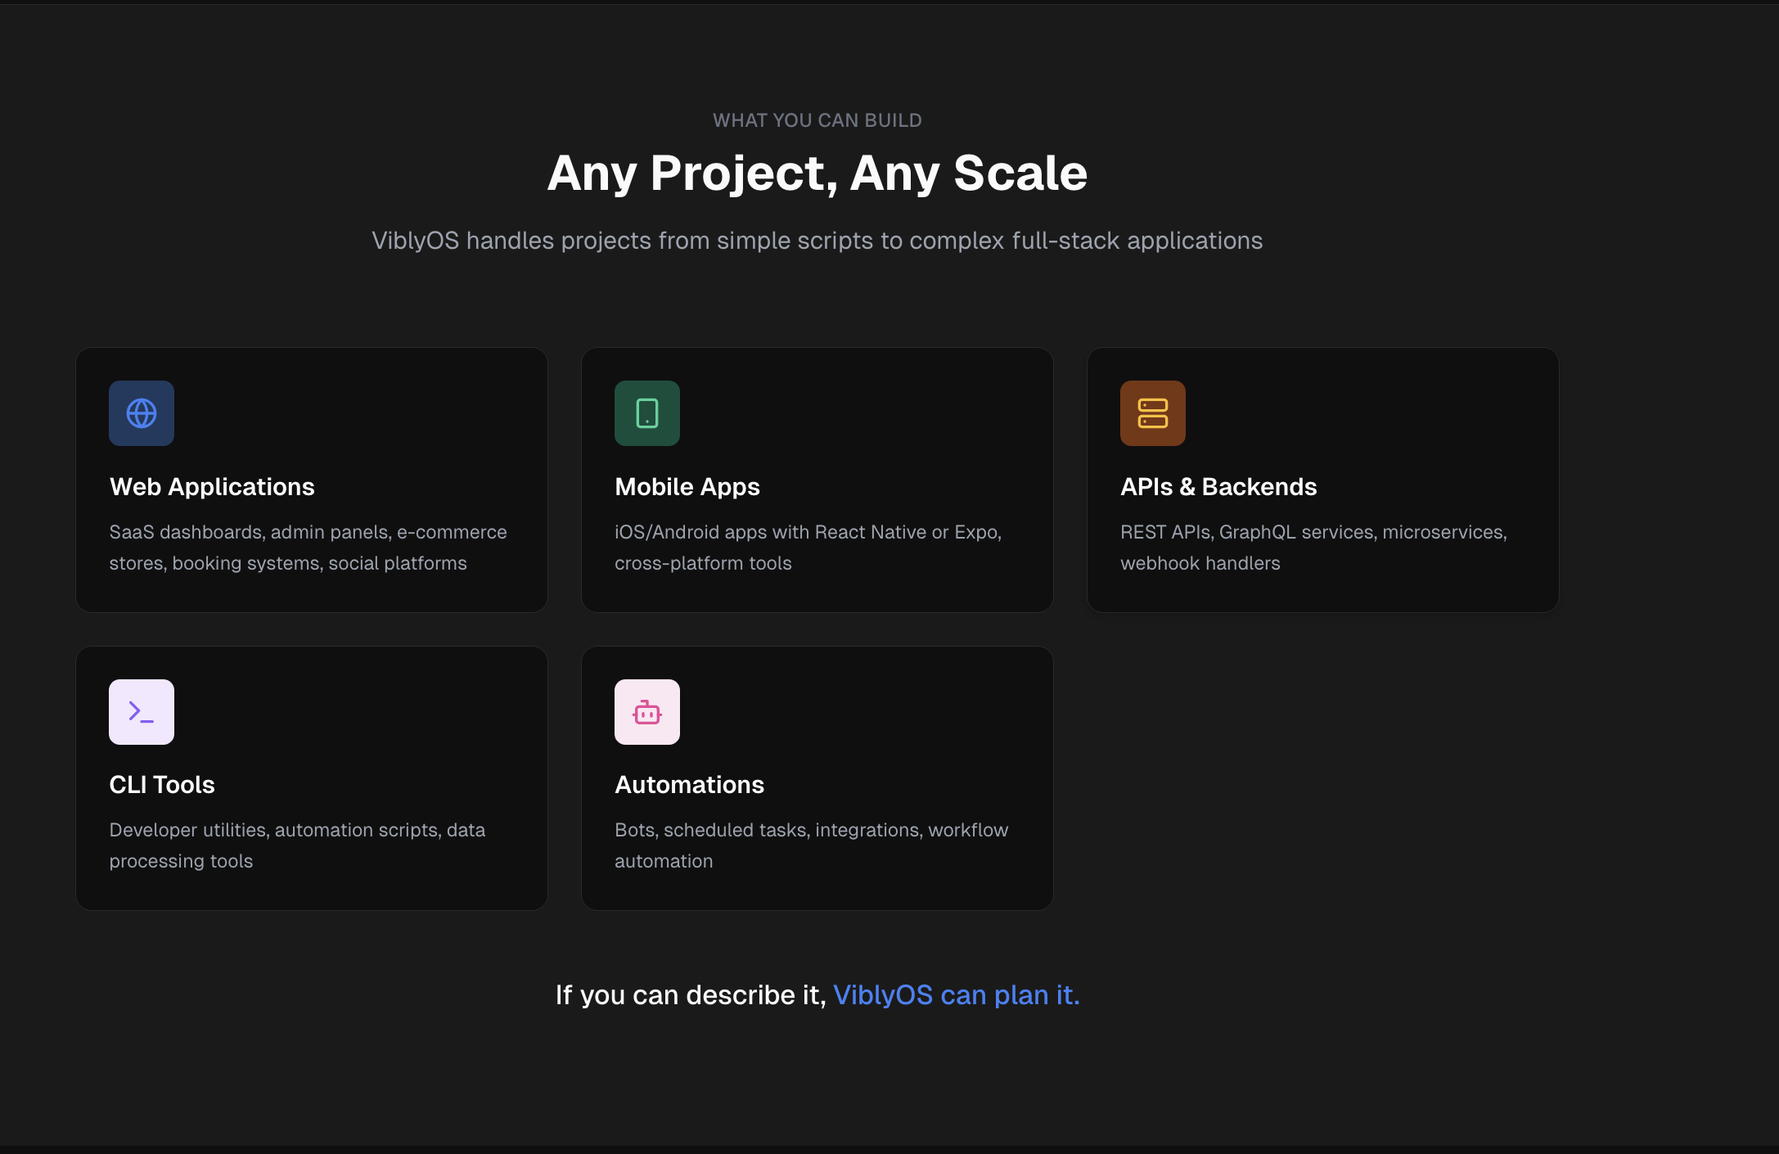Click the Web Applications card title
The image size is (1779, 1154).
coord(211,486)
